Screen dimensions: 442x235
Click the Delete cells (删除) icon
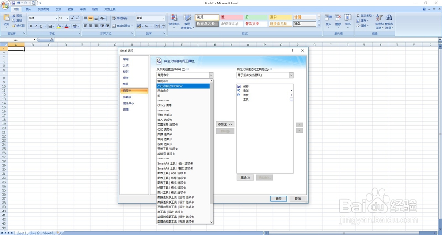338,18
